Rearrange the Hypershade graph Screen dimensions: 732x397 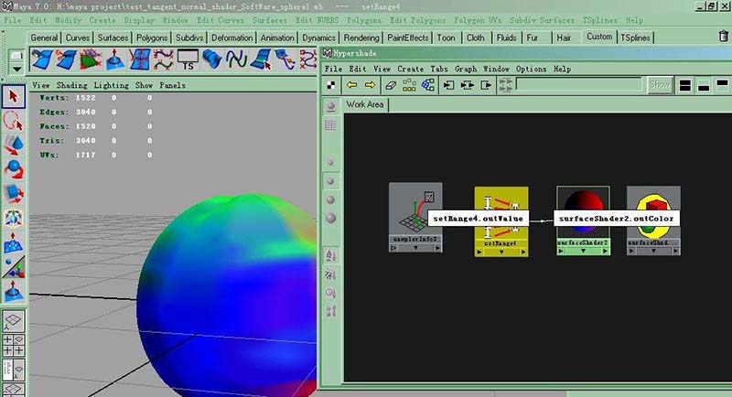409,85
